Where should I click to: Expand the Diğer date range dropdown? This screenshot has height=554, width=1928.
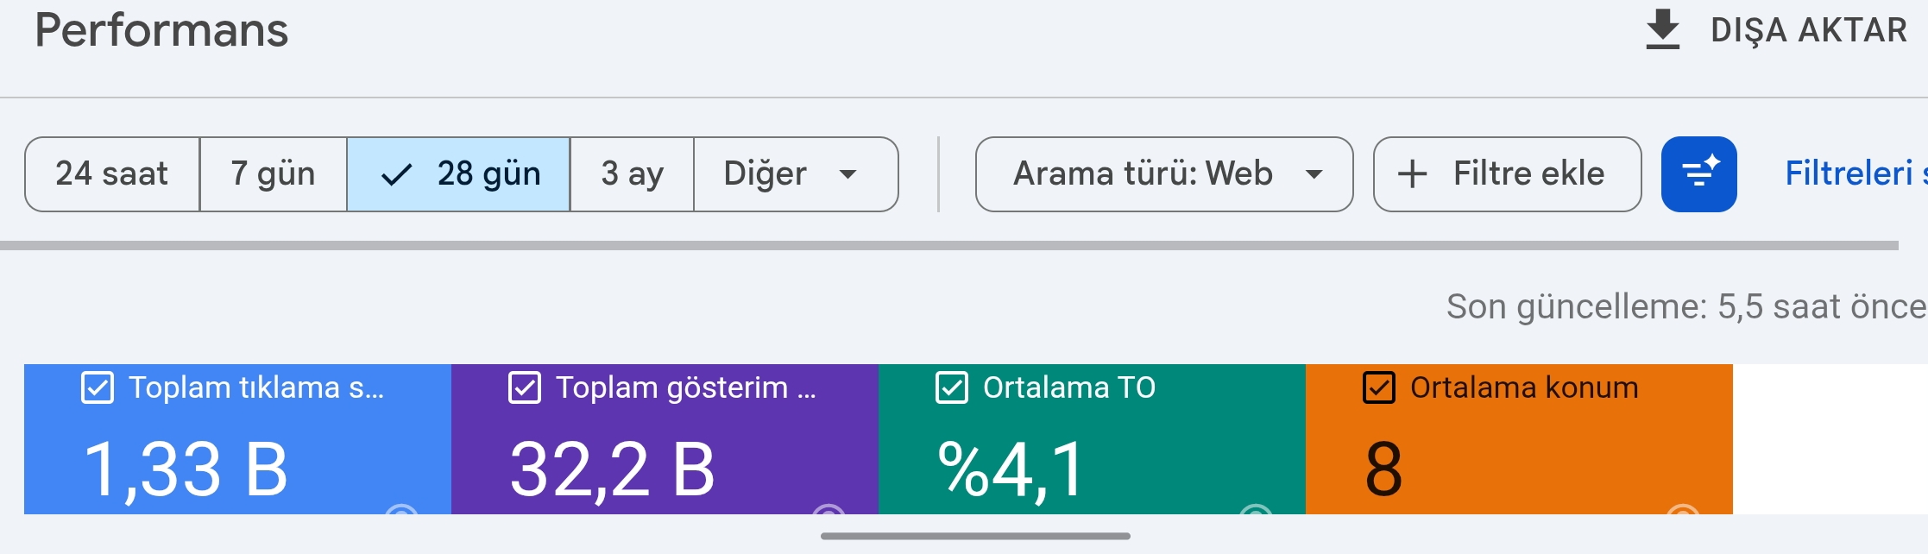(x=796, y=174)
